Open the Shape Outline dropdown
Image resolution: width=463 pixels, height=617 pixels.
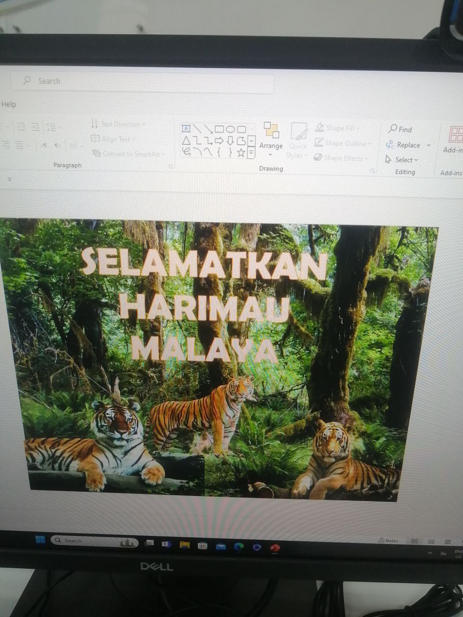(x=343, y=143)
